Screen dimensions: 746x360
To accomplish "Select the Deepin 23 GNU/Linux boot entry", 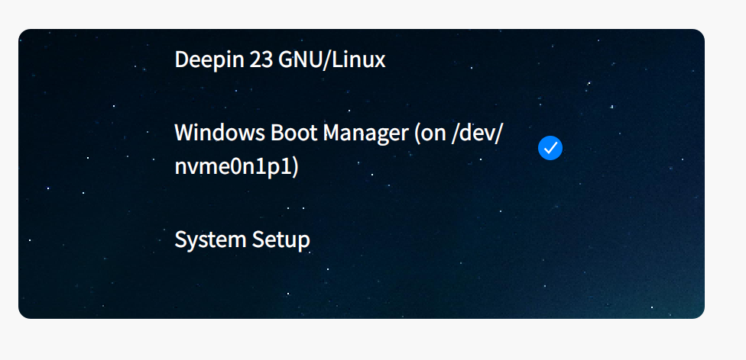I will coord(280,59).
